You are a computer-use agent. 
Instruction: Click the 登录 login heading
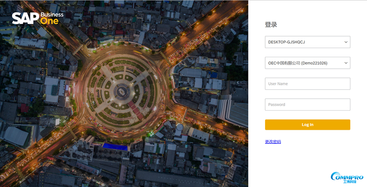(271, 24)
